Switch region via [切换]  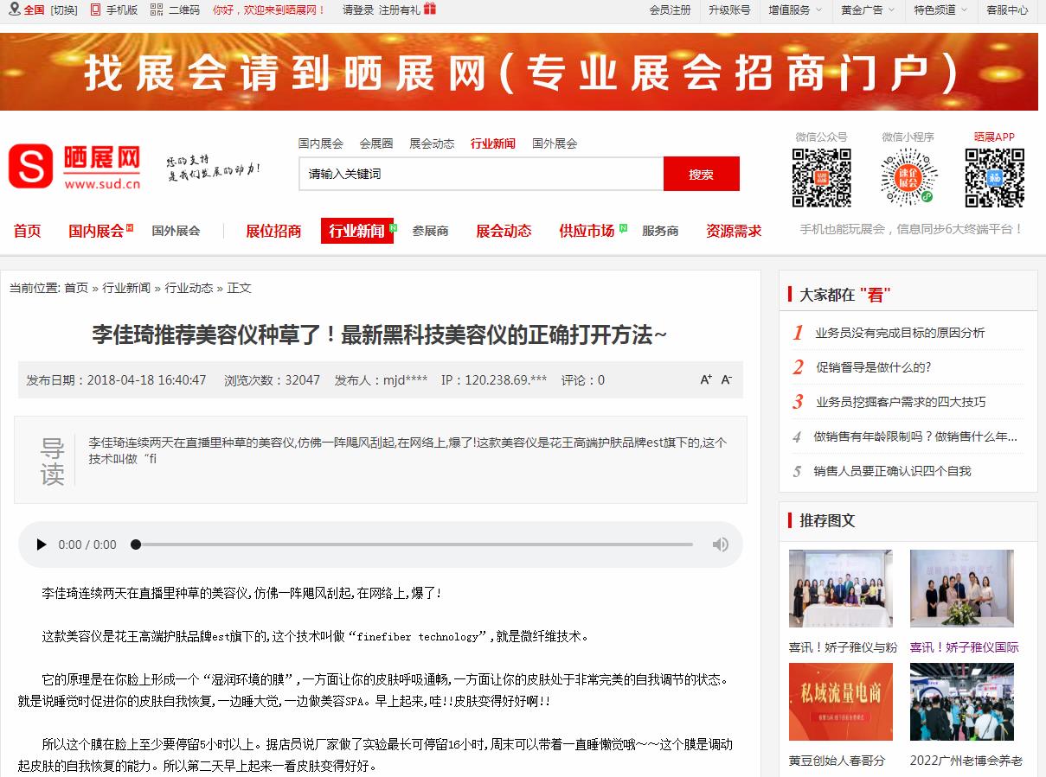[x=63, y=10]
